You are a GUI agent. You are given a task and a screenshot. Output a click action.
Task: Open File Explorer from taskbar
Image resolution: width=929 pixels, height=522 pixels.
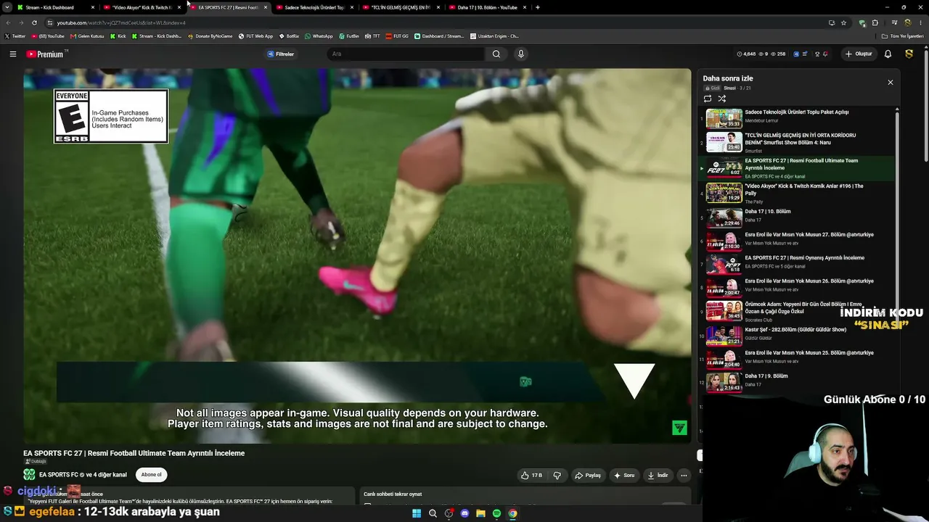tap(480, 513)
